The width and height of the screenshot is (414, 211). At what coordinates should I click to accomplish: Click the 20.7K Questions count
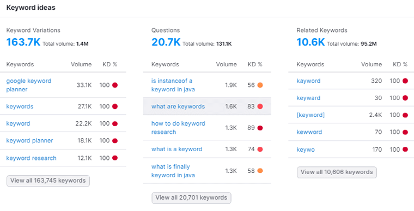166,42
